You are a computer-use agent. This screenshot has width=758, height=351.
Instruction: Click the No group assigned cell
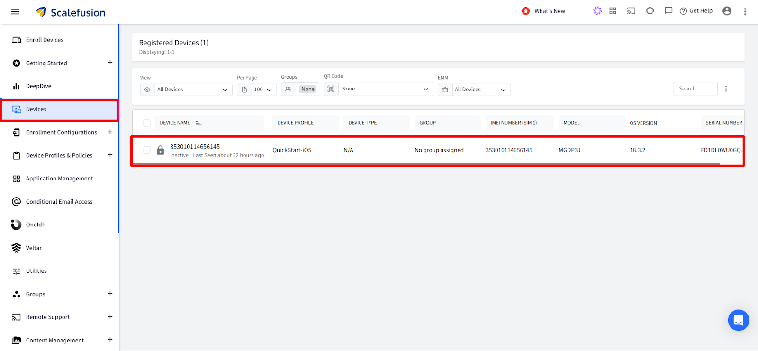point(439,150)
